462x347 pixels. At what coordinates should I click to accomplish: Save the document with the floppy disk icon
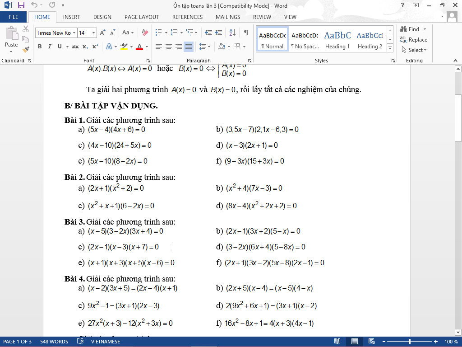(x=21, y=5)
